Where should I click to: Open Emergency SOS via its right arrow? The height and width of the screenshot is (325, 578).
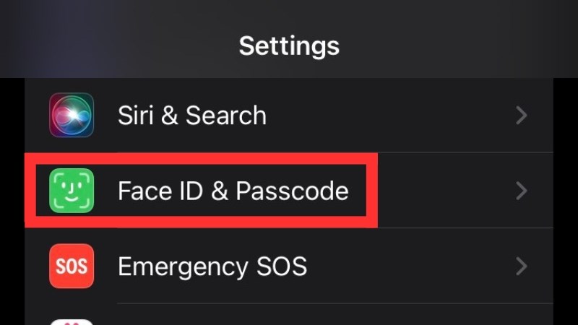tap(521, 267)
